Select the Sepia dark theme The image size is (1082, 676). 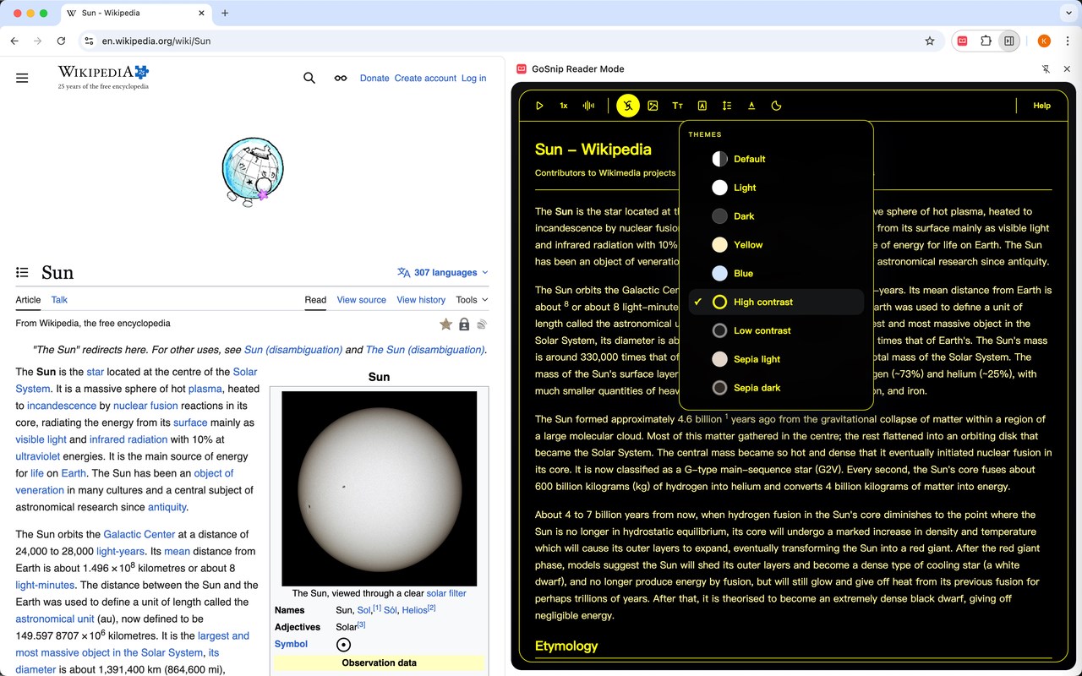(x=776, y=388)
